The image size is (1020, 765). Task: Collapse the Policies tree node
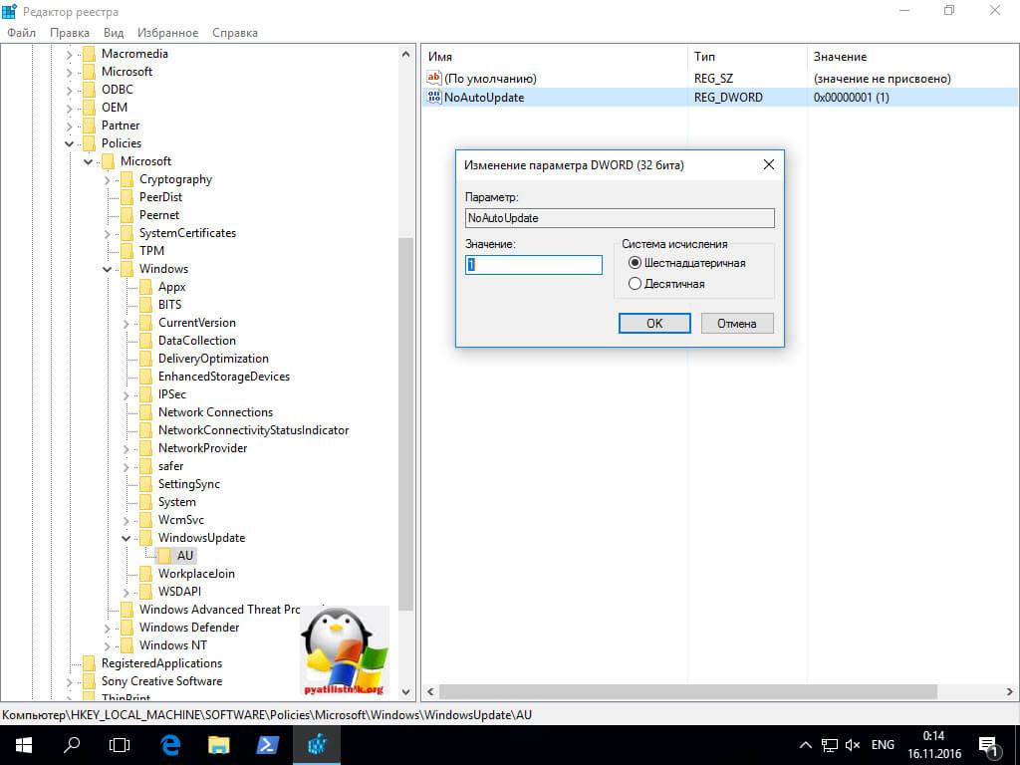(x=69, y=143)
